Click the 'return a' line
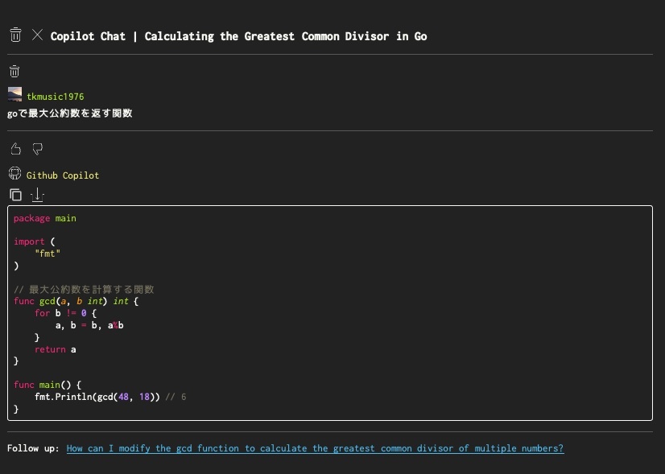The width and height of the screenshot is (665, 474). pos(56,350)
